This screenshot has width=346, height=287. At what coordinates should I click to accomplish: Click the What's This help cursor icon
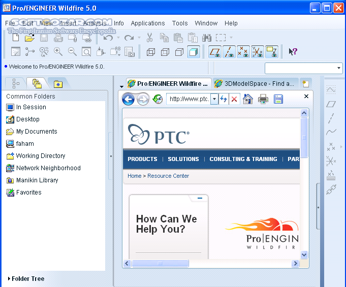[293, 52]
